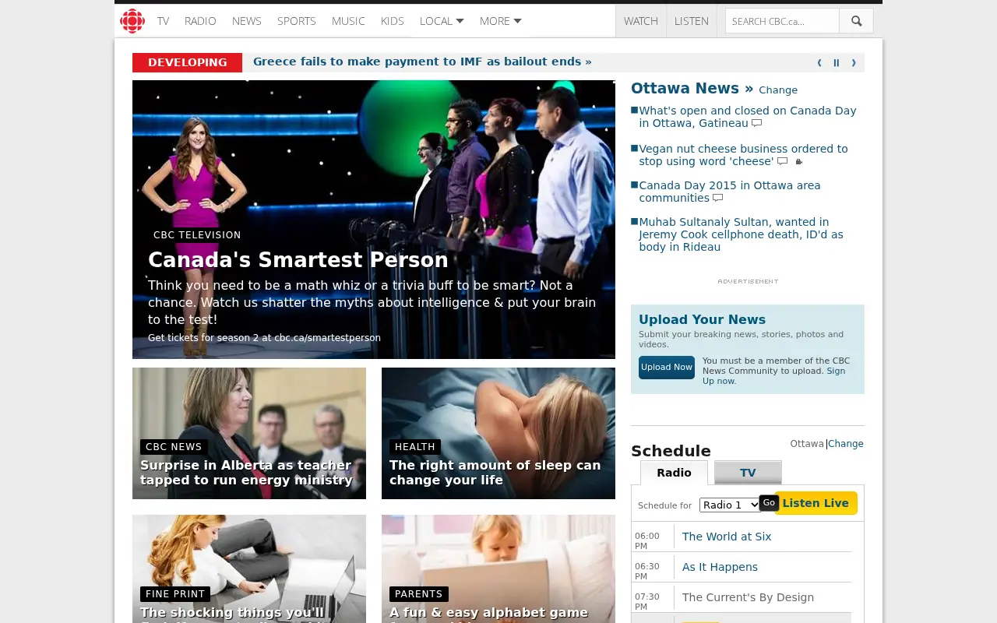Viewport: 997px width, 623px height.
Task: Open the sleep health story tile
Action: [x=498, y=433]
